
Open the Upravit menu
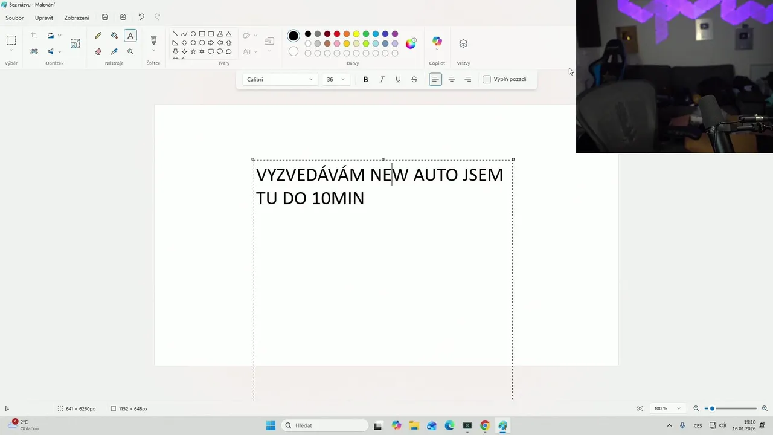(44, 18)
